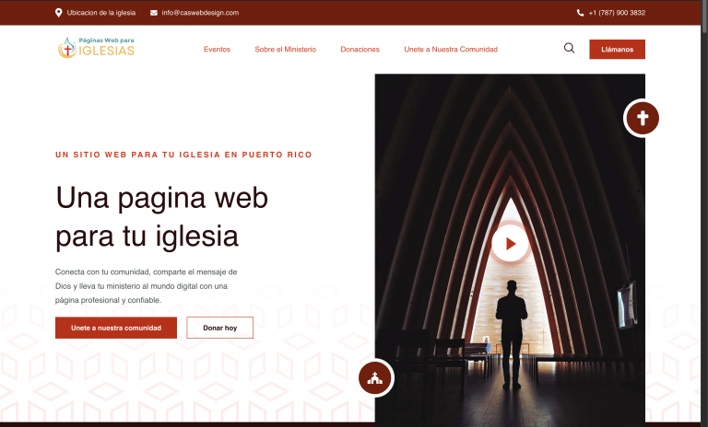Go to Donaciones in navigation

click(x=360, y=49)
